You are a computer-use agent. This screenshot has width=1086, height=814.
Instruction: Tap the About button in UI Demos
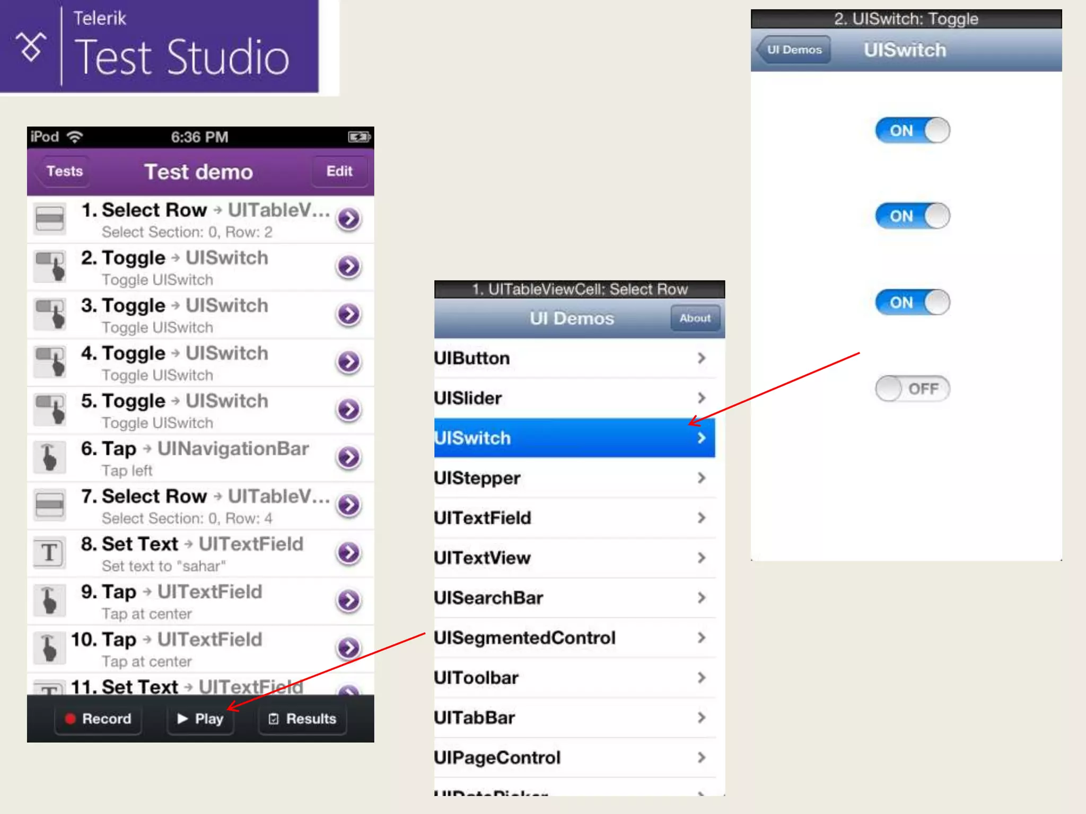point(695,318)
